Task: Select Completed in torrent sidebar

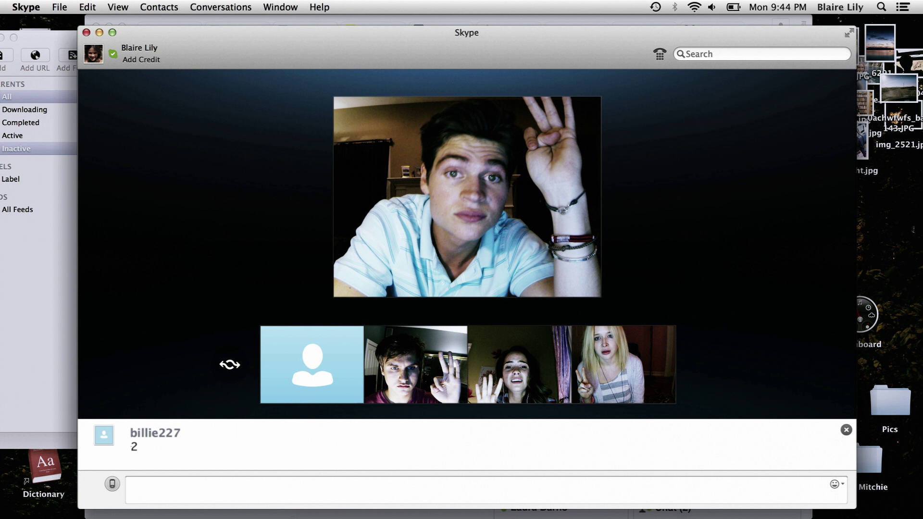Action: 21,123
